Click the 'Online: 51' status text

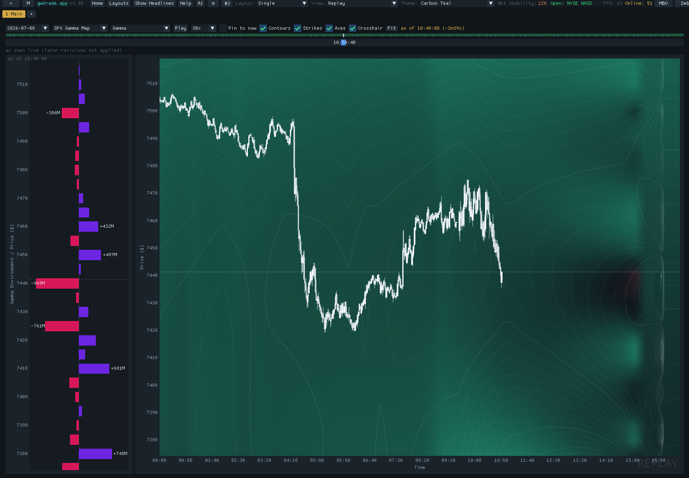[x=639, y=3]
